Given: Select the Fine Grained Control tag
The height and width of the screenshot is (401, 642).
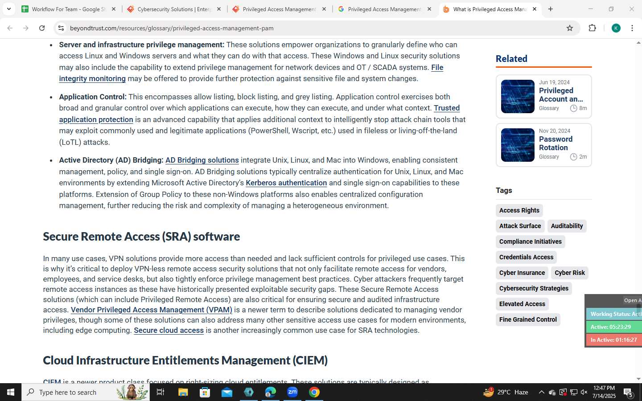Looking at the screenshot, I should 528,319.
